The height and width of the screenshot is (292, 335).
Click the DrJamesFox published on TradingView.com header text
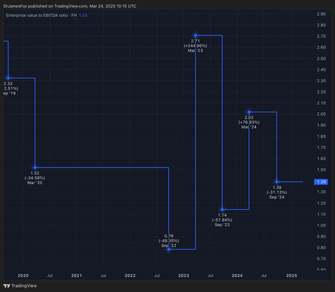[70, 6]
